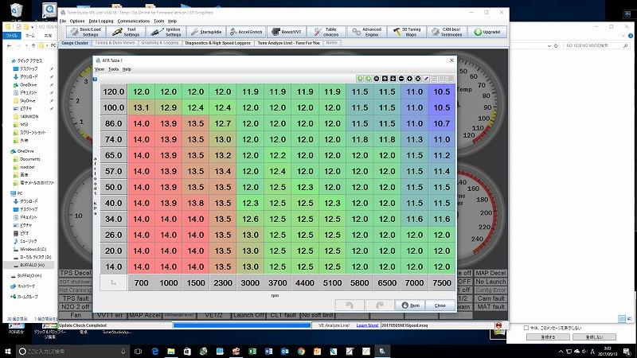Click the vertical columns icon in AFR toolbar
Image resolution: width=637 pixels, height=358 pixels.
[443, 78]
